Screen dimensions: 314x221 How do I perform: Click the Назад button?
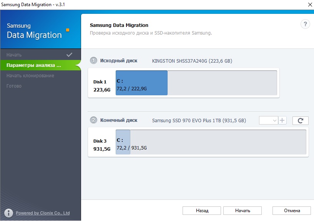[202, 211]
